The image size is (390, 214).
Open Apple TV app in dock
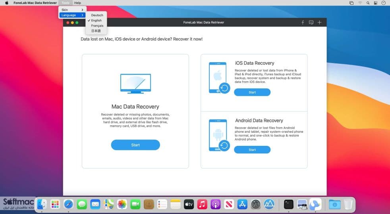[x=189, y=204]
